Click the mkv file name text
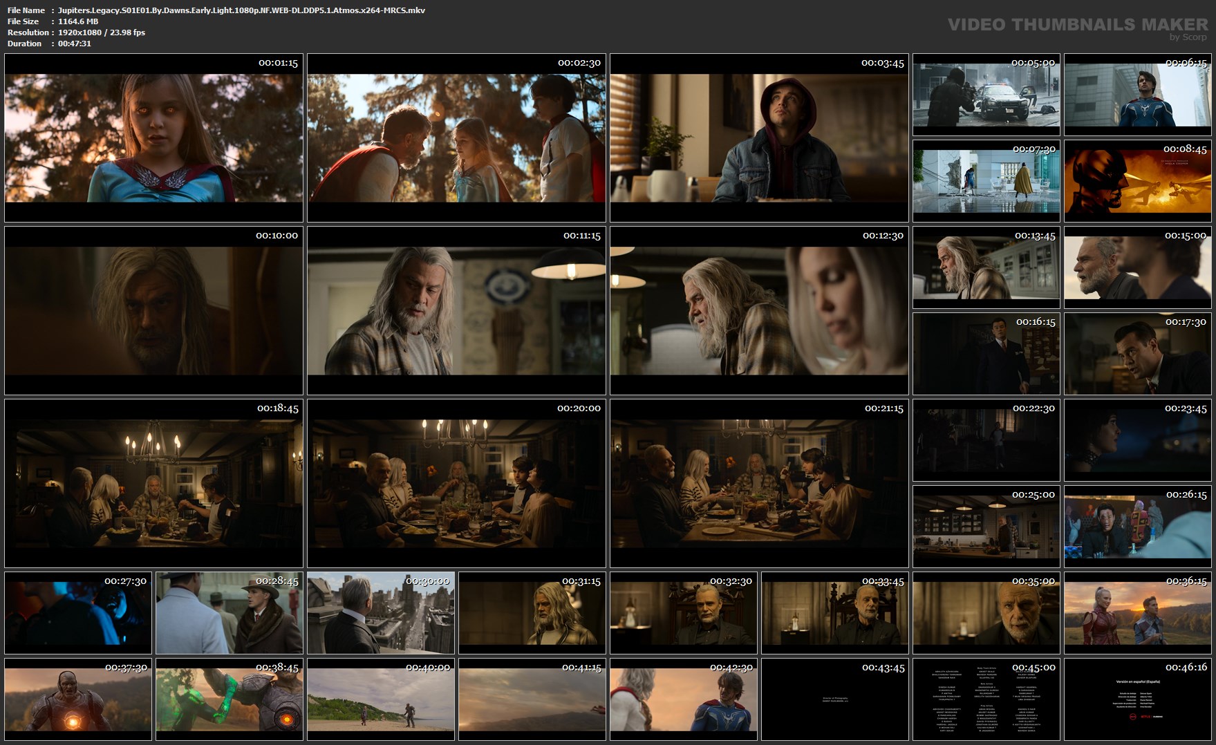This screenshot has width=1216, height=745. tap(241, 10)
